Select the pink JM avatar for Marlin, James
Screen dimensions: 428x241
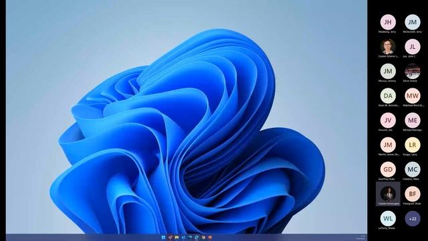388,145
